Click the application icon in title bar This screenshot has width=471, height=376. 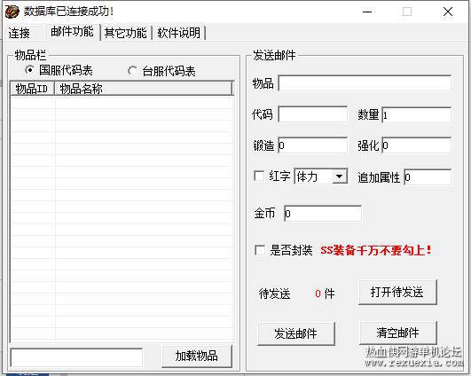[x=12, y=12]
